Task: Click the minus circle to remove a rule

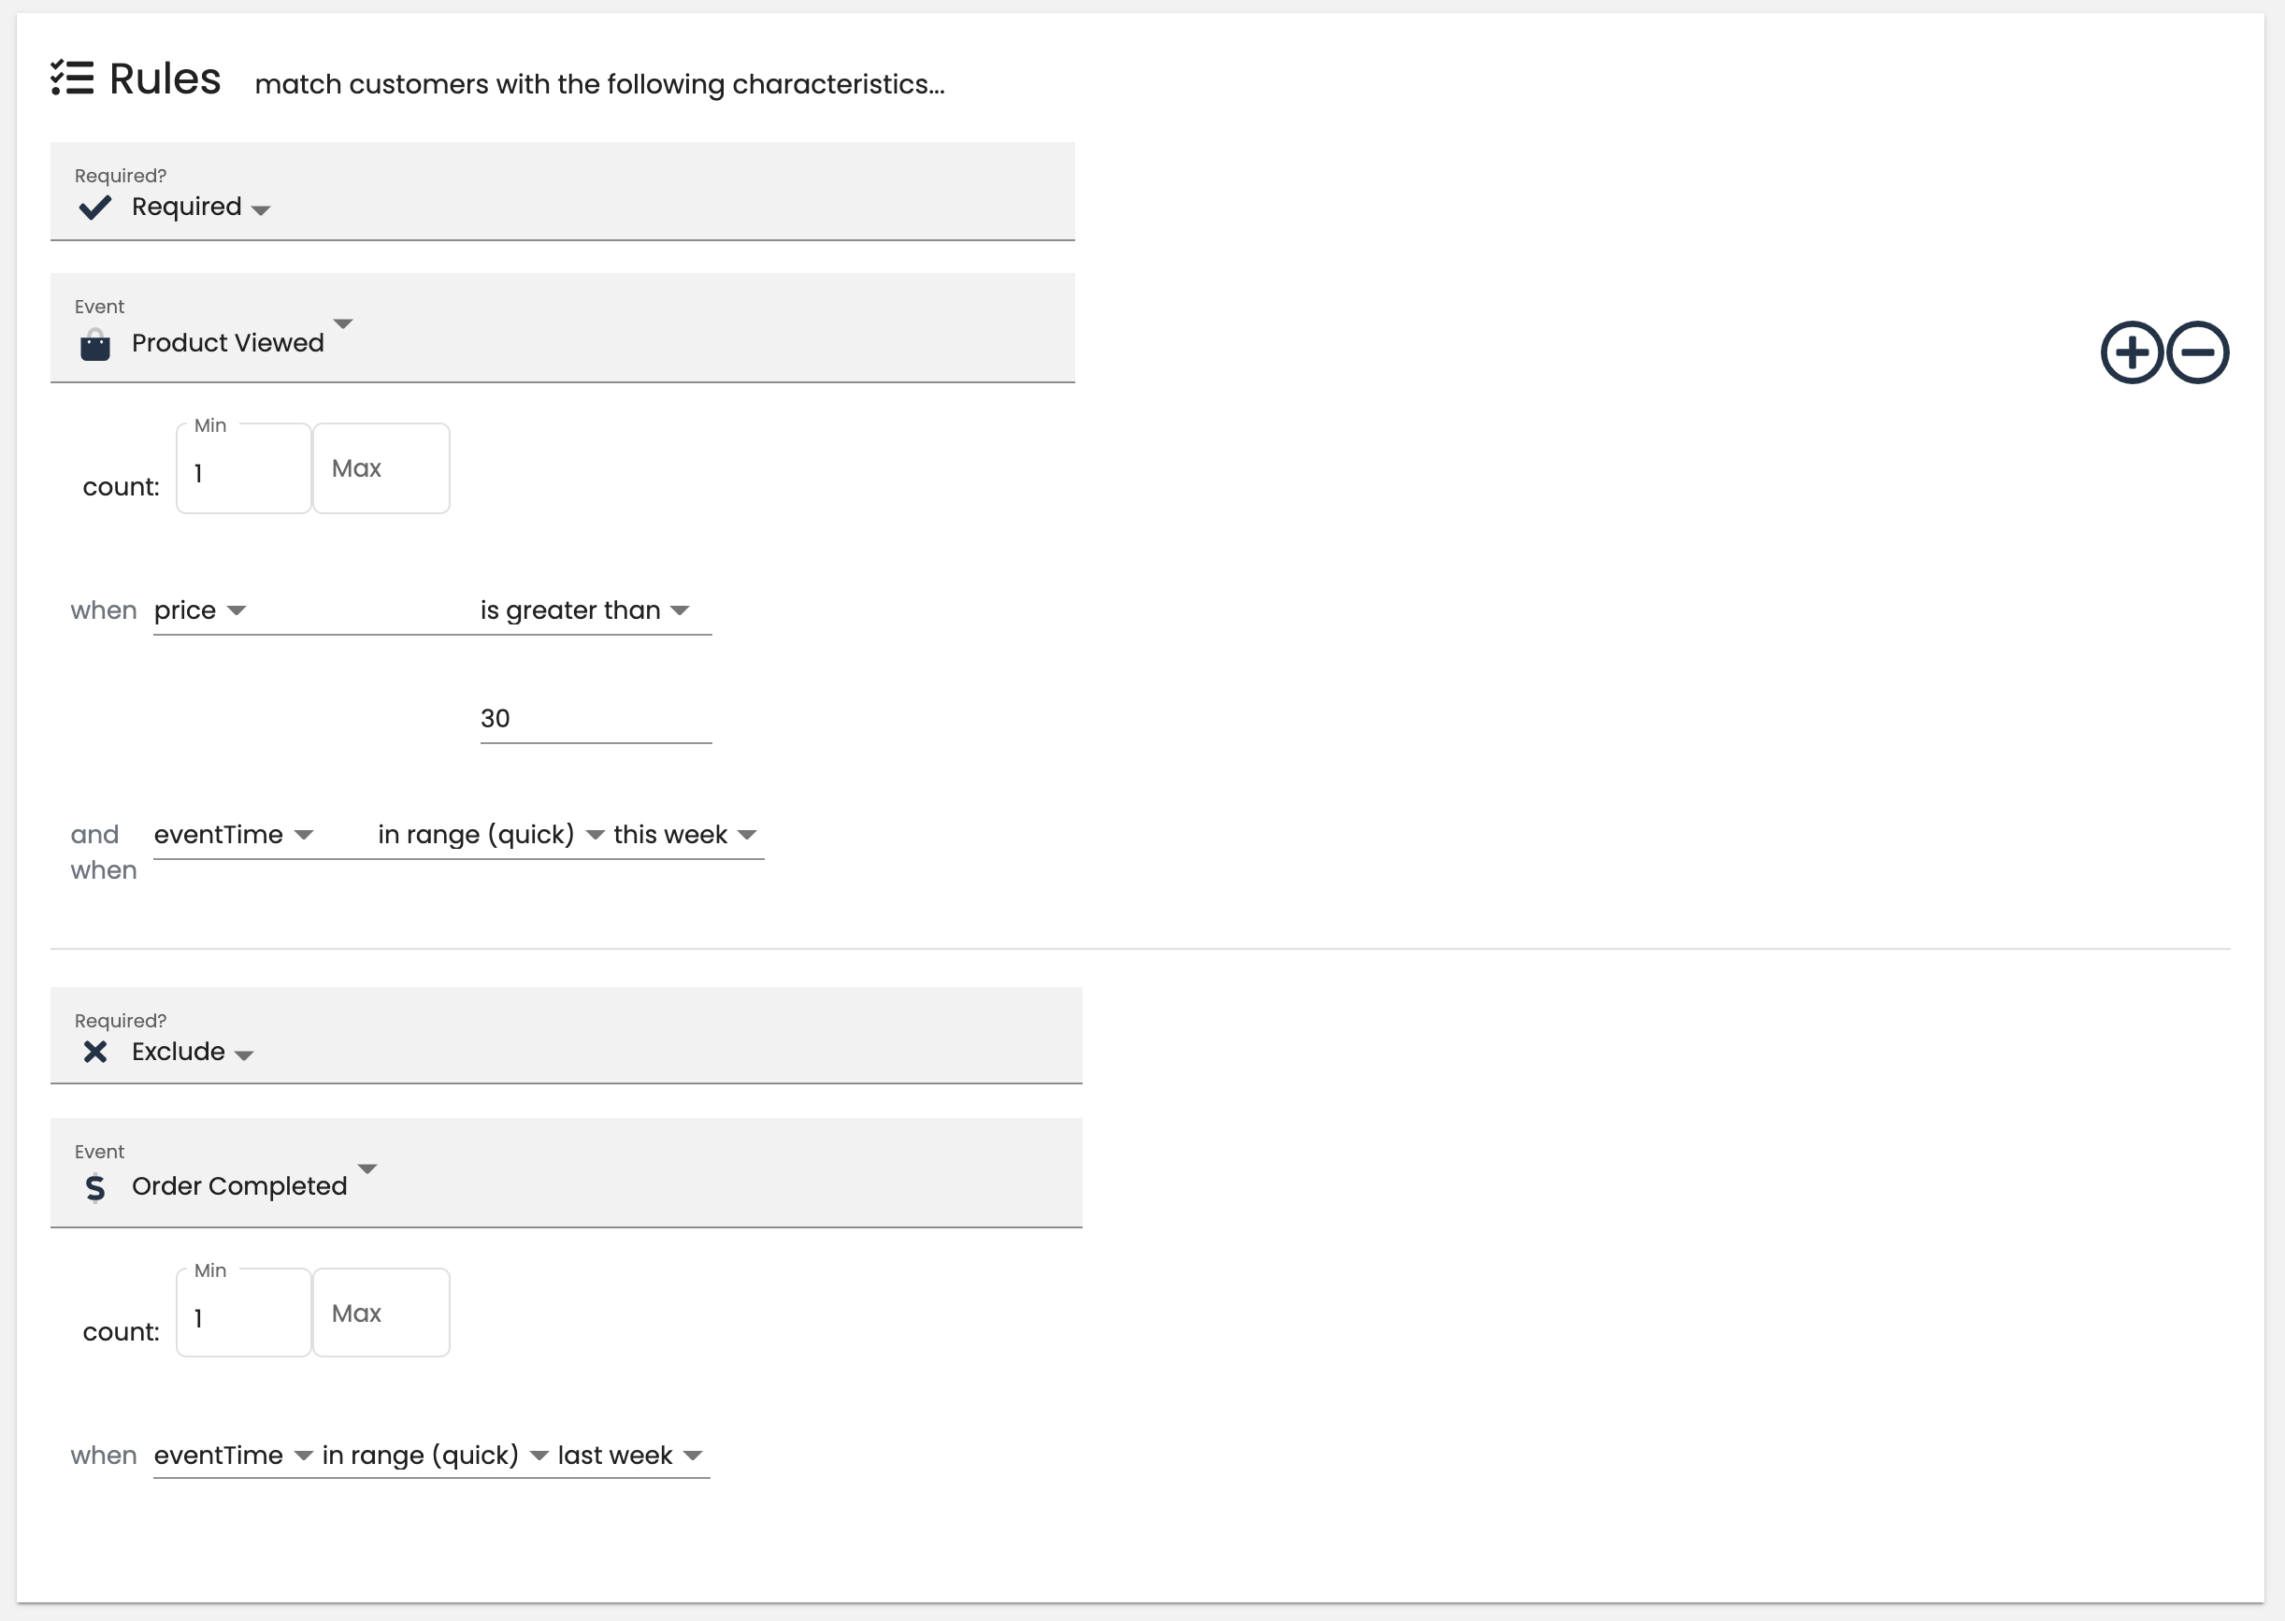Action: (x=2197, y=352)
